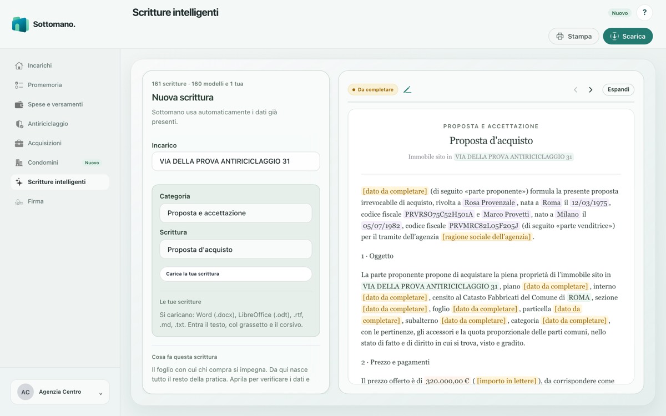Click the codice fiscale PRVRSO75C52H501A

[439, 214]
